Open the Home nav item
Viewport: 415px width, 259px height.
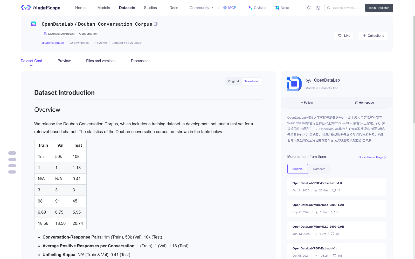[80, 8]
